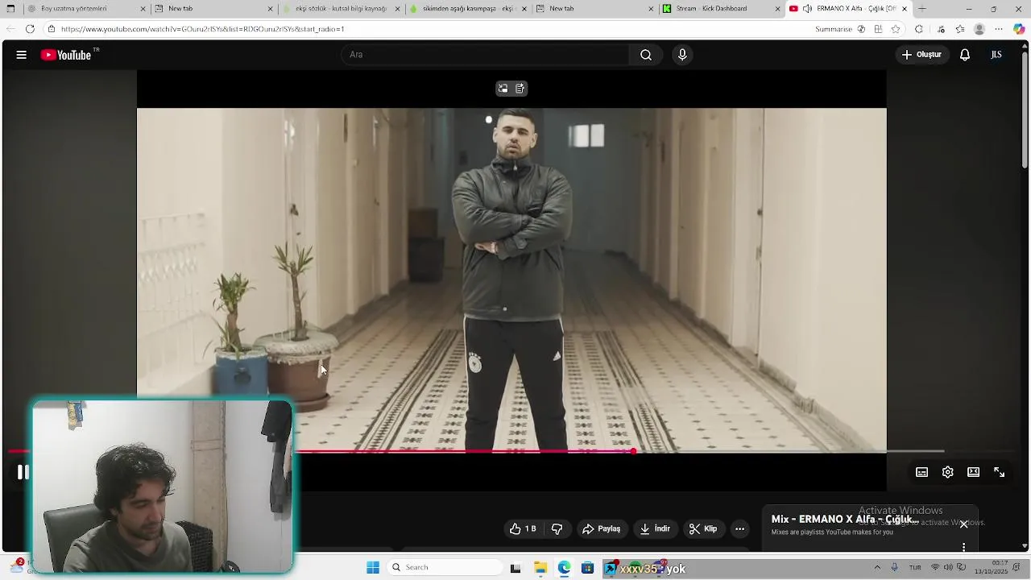Screen dimensions: 1031x580
Task: Open the Mix - ERMANO X Alfa playlist title
Action: click(843, 520)
